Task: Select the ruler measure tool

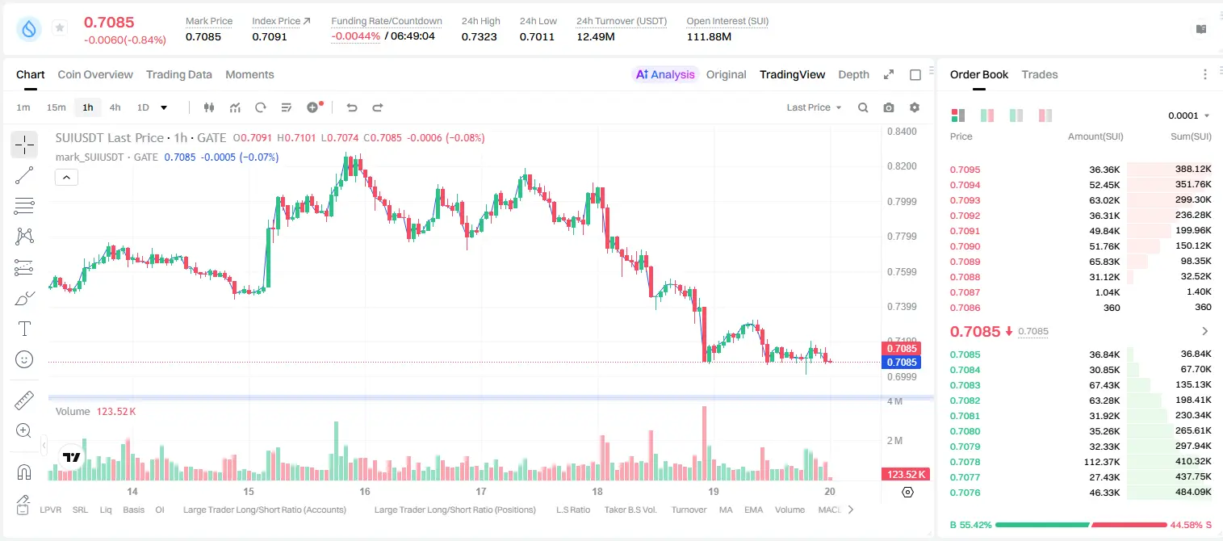Action: 24,401
